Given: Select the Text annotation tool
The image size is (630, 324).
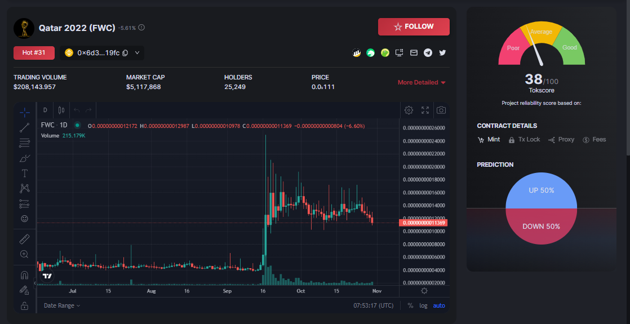Looking at the screenshot, I should [x=24, y=173].
